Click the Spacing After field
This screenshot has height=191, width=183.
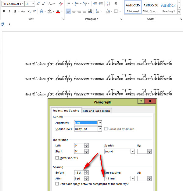(79, 178)
